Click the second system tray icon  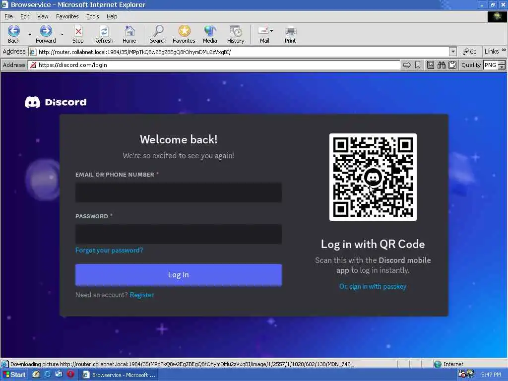click(470, 374)
